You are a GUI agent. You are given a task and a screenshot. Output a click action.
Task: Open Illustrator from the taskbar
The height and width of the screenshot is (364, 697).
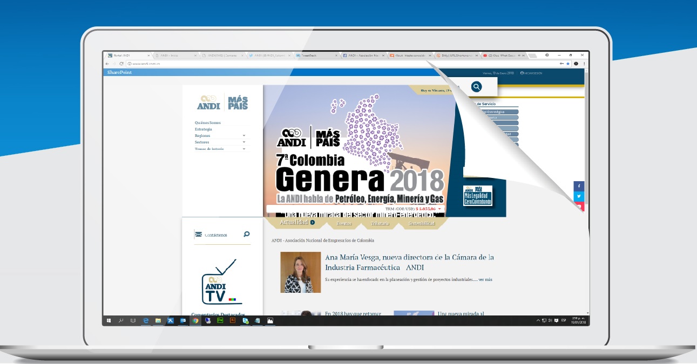(x=233, y=320)
